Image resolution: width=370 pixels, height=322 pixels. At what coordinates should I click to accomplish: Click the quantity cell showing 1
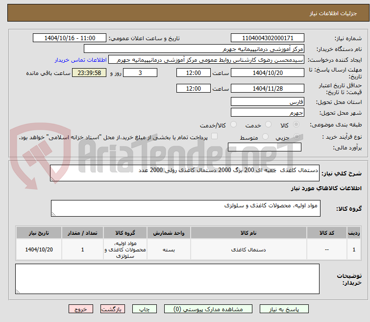pyautogui.click(x=83, y=249)
